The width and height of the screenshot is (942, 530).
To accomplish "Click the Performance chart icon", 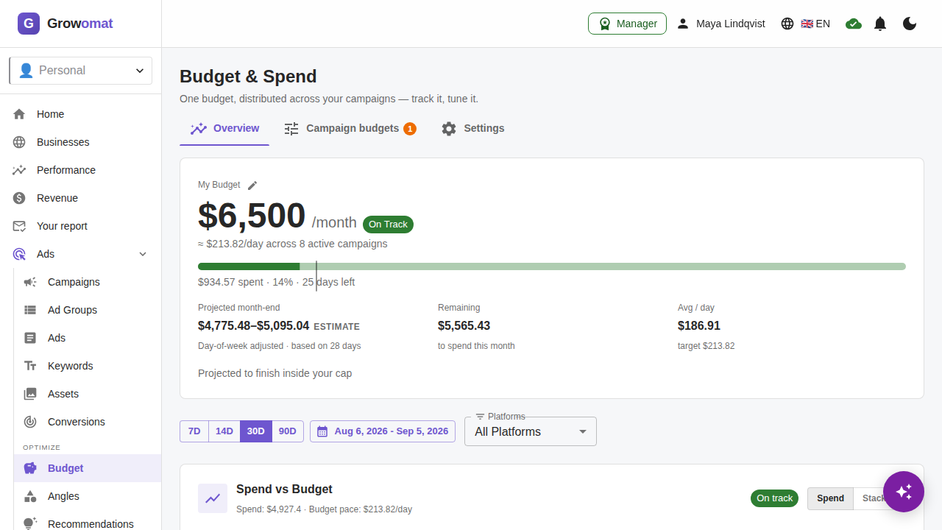I will [19, 170].
